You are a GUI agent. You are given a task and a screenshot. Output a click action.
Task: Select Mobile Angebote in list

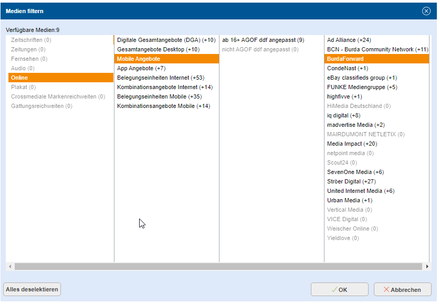(139, 59)
